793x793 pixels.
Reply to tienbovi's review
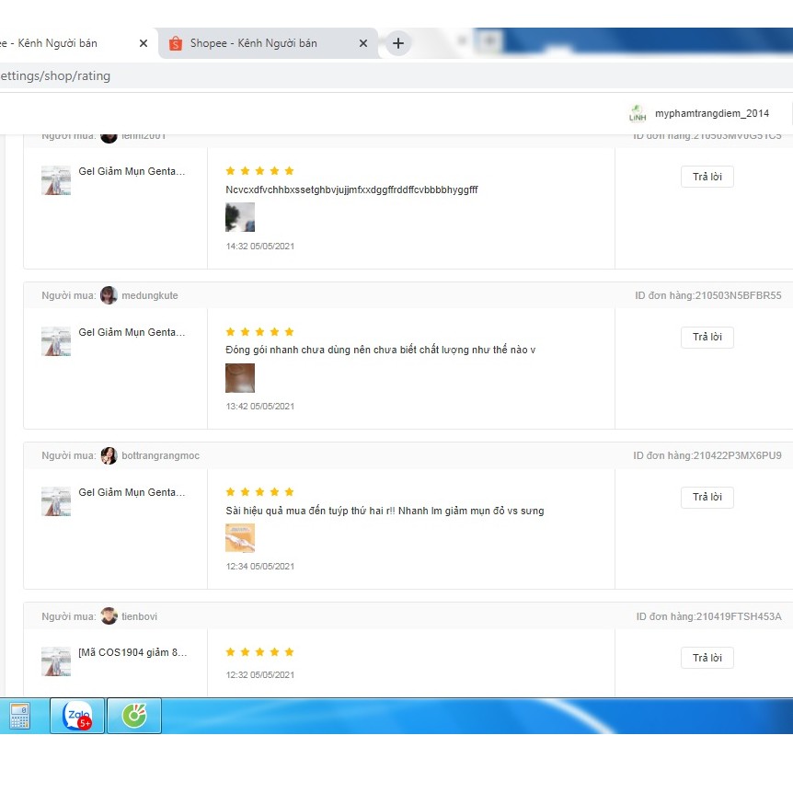(x=707, y=658)
